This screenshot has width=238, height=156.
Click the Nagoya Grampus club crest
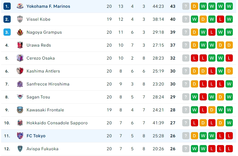[x=20, y=32]
